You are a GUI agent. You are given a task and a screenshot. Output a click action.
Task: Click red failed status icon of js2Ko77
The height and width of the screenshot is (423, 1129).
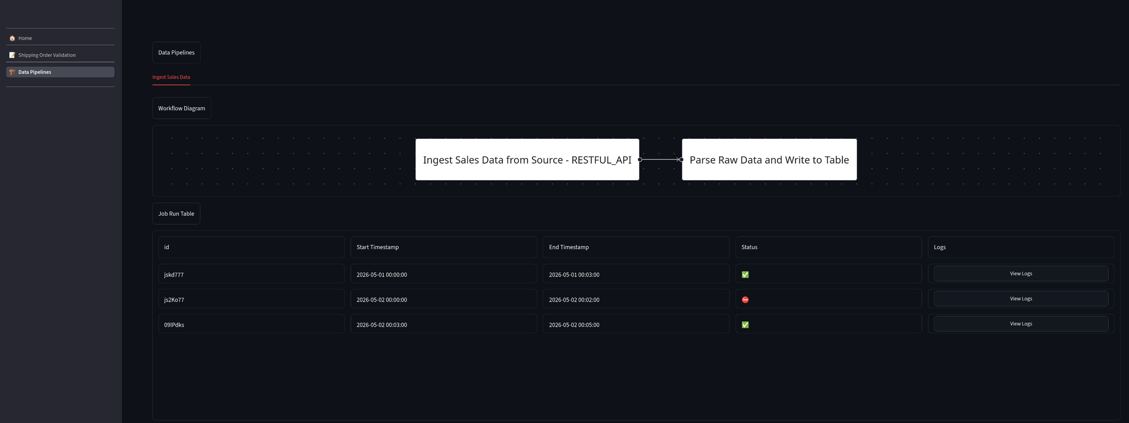coord(745,300)
